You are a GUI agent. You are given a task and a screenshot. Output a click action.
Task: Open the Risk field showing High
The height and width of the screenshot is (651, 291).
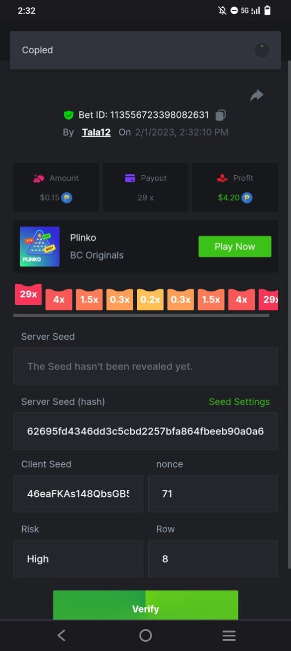click(x=78, y=559)
